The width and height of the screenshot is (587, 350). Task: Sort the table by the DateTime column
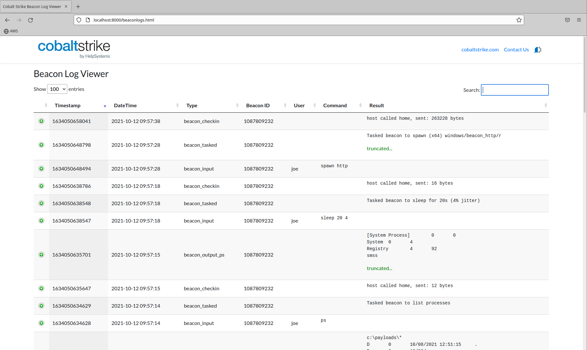[125, 106]
